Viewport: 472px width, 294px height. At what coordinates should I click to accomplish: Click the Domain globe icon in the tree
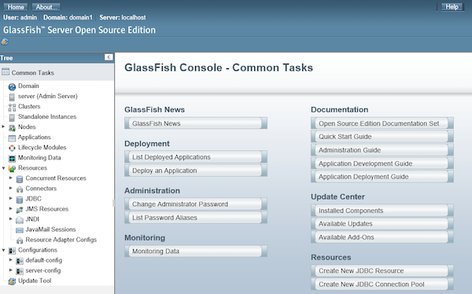tap(12, 87)
